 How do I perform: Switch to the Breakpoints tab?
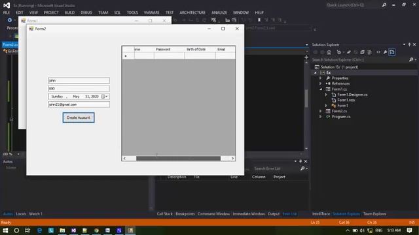(x=185, y=213)
